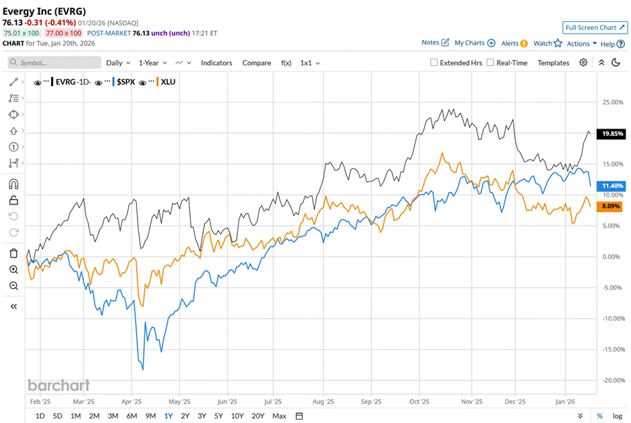This screenshot has width=631, height=423.
Task: Click the zoom out magnifier icon
Action: pos(13,286)
